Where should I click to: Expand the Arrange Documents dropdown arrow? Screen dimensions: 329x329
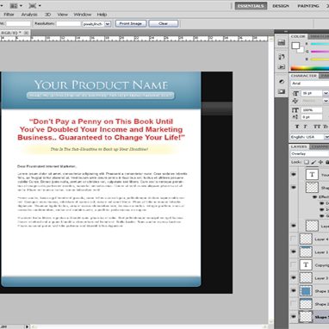pyautogui.click(x=21, y=5)
